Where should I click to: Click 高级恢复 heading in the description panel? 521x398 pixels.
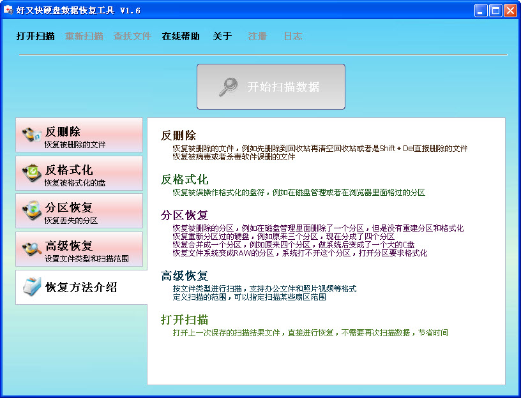[x=185, y=276]
